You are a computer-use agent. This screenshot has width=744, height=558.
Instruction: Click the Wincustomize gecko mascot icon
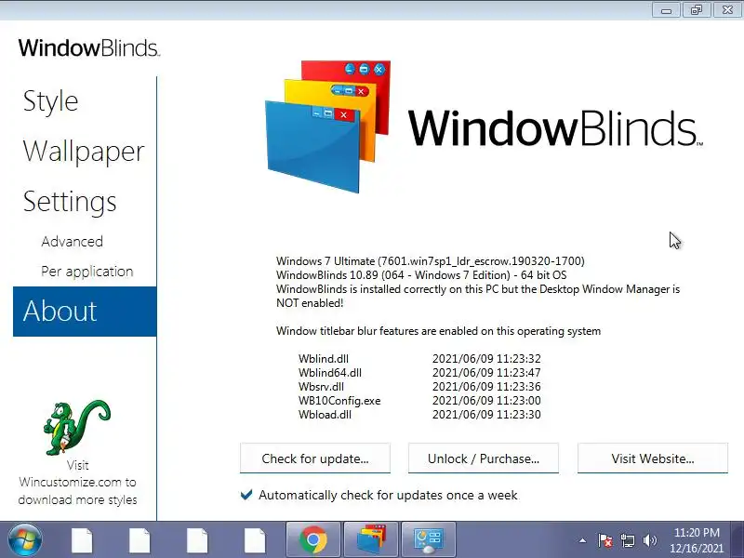[77, 427]
